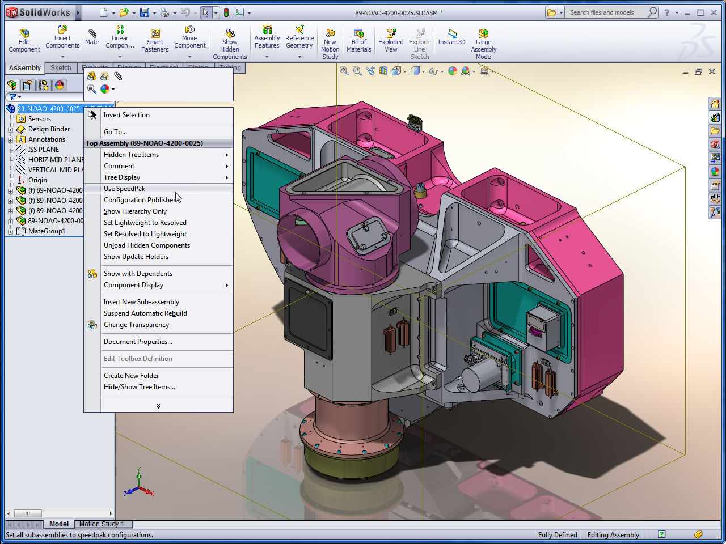Open the ConfigurationManager tab icon

[x=44, y=85]
